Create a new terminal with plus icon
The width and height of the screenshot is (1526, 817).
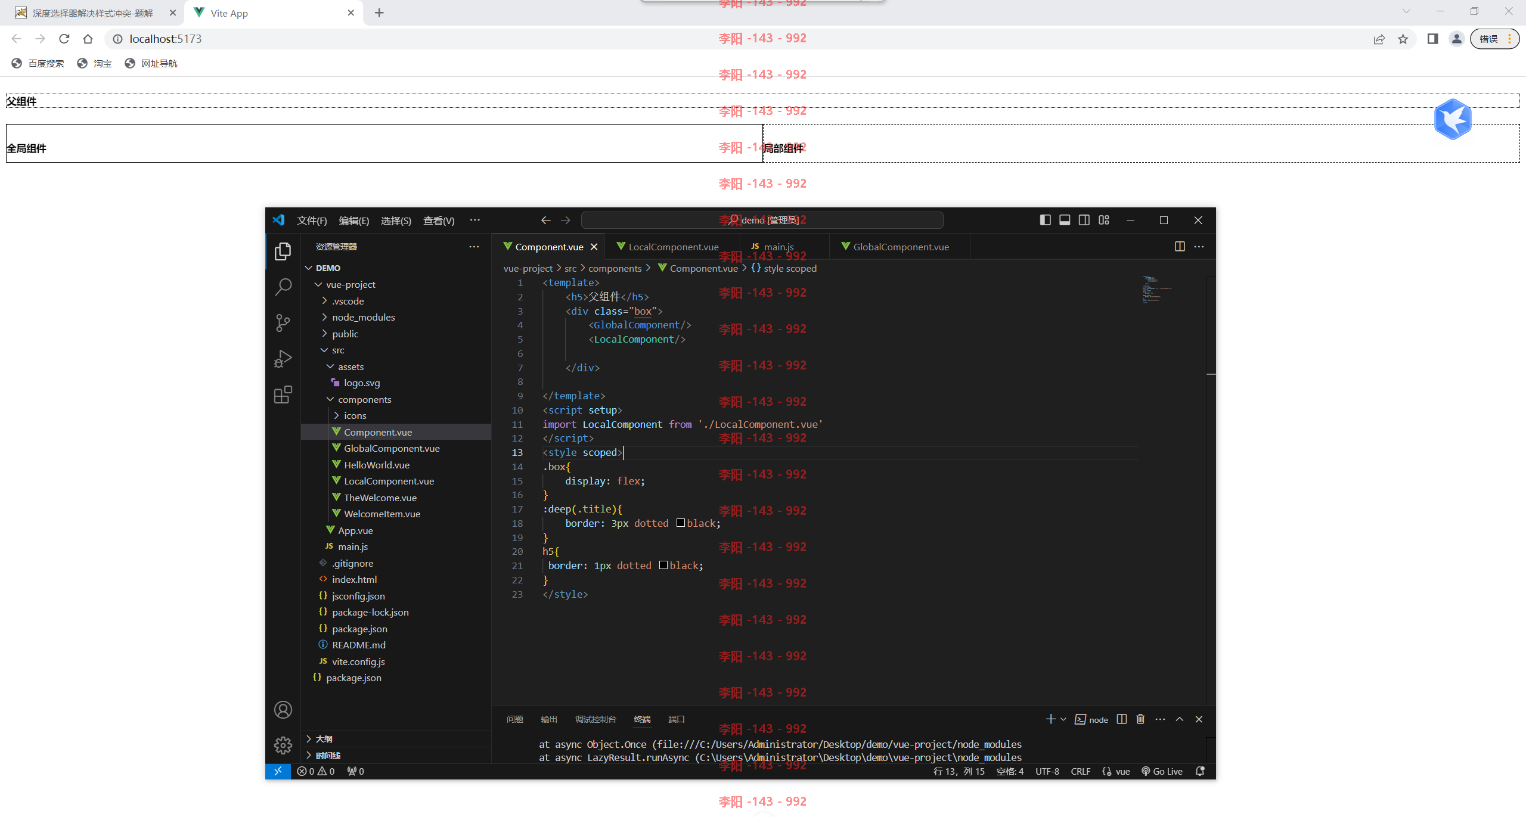coord(1050,719)
